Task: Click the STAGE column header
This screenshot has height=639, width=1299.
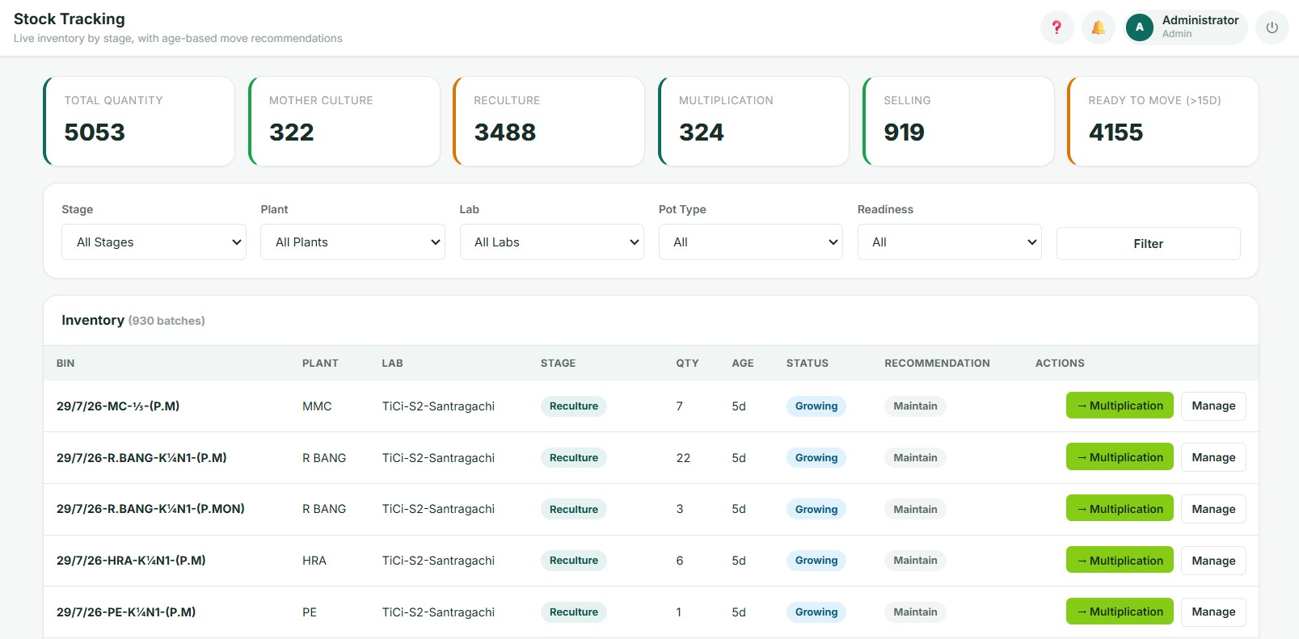Action: pos(558,364)
